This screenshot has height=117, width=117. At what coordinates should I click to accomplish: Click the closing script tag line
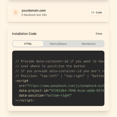tap(25, 100)
